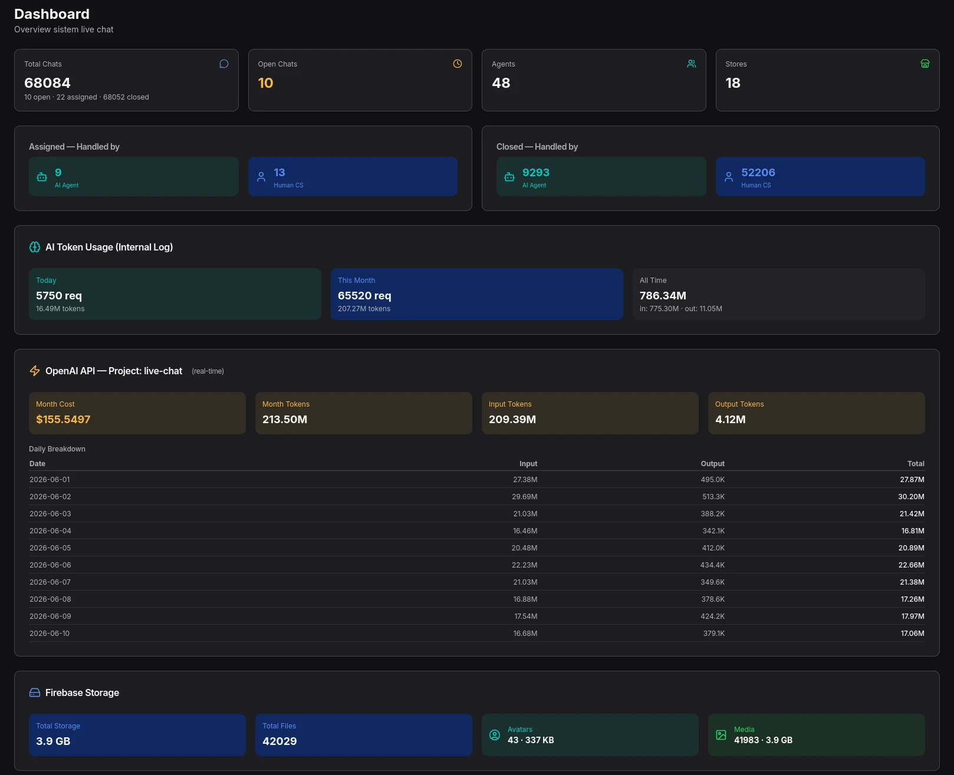Click the lightning bolt icon next to OpenAI API

tap(35, 371)
